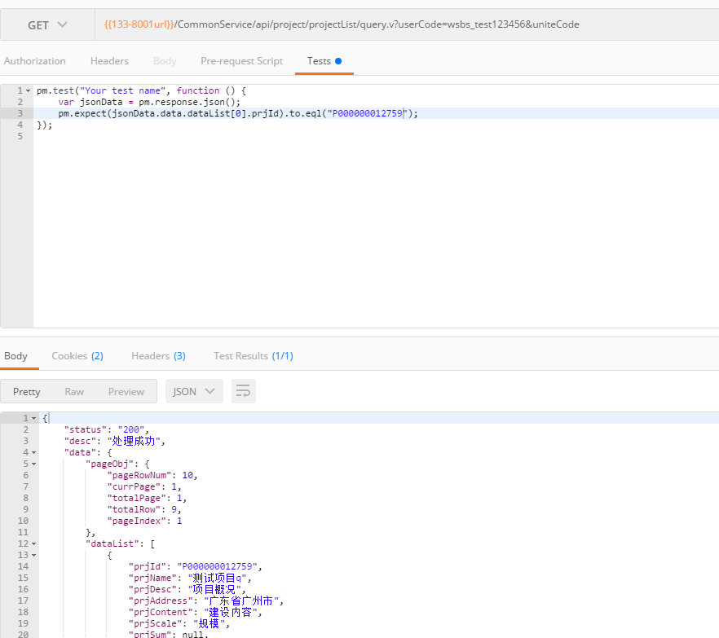The width and height of the screenshot is (719, 638).
Task: Click the "prjId": "P000000012759" response line
Action: point(196,566)
